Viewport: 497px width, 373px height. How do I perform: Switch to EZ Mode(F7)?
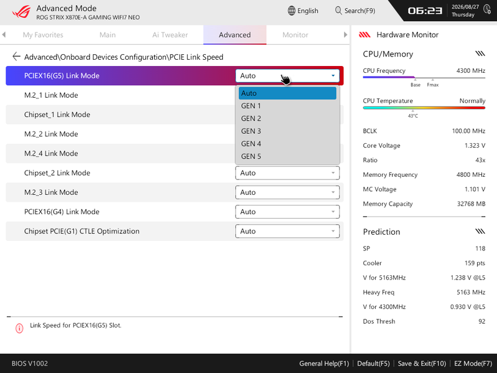point(473,364)
